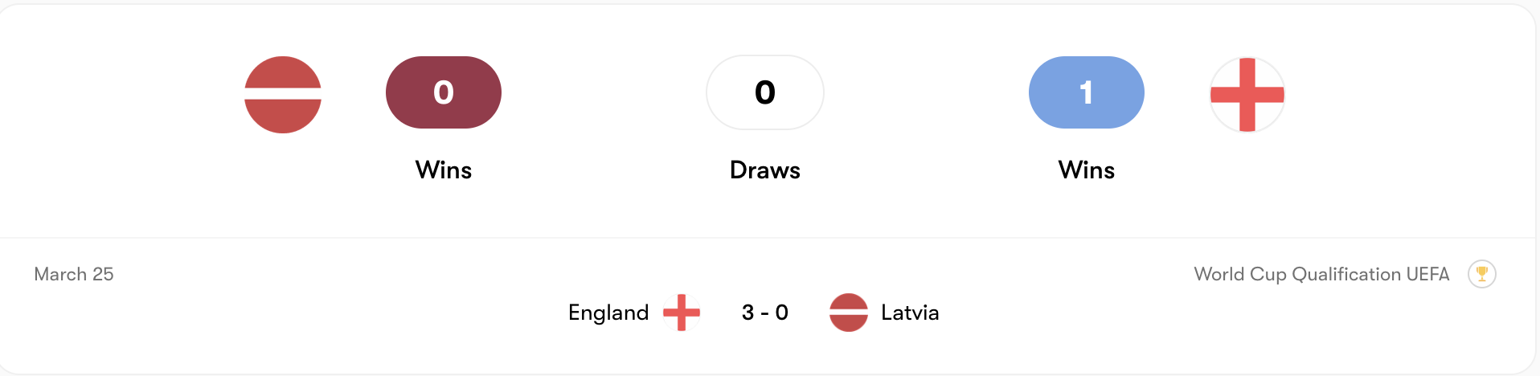The image size is (1540, 376).
Task: Click the Wins label under Latvia's badge
Action: (x=444, y=170)
